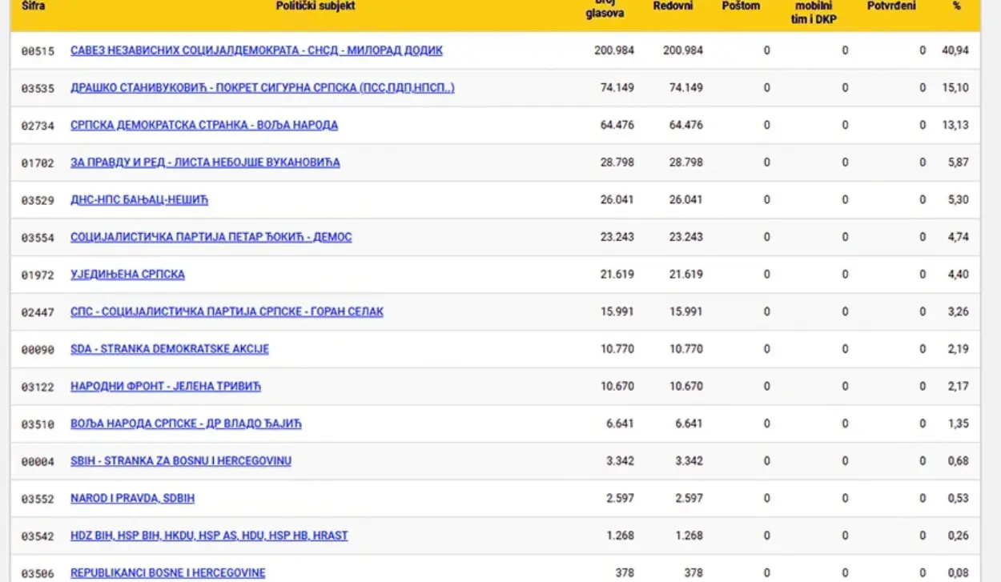The height and width of the screenshot is (582, 1001).
Task: Select the HDZ BiH, HSP BiH coalition link
Action: tap(209, 536)
